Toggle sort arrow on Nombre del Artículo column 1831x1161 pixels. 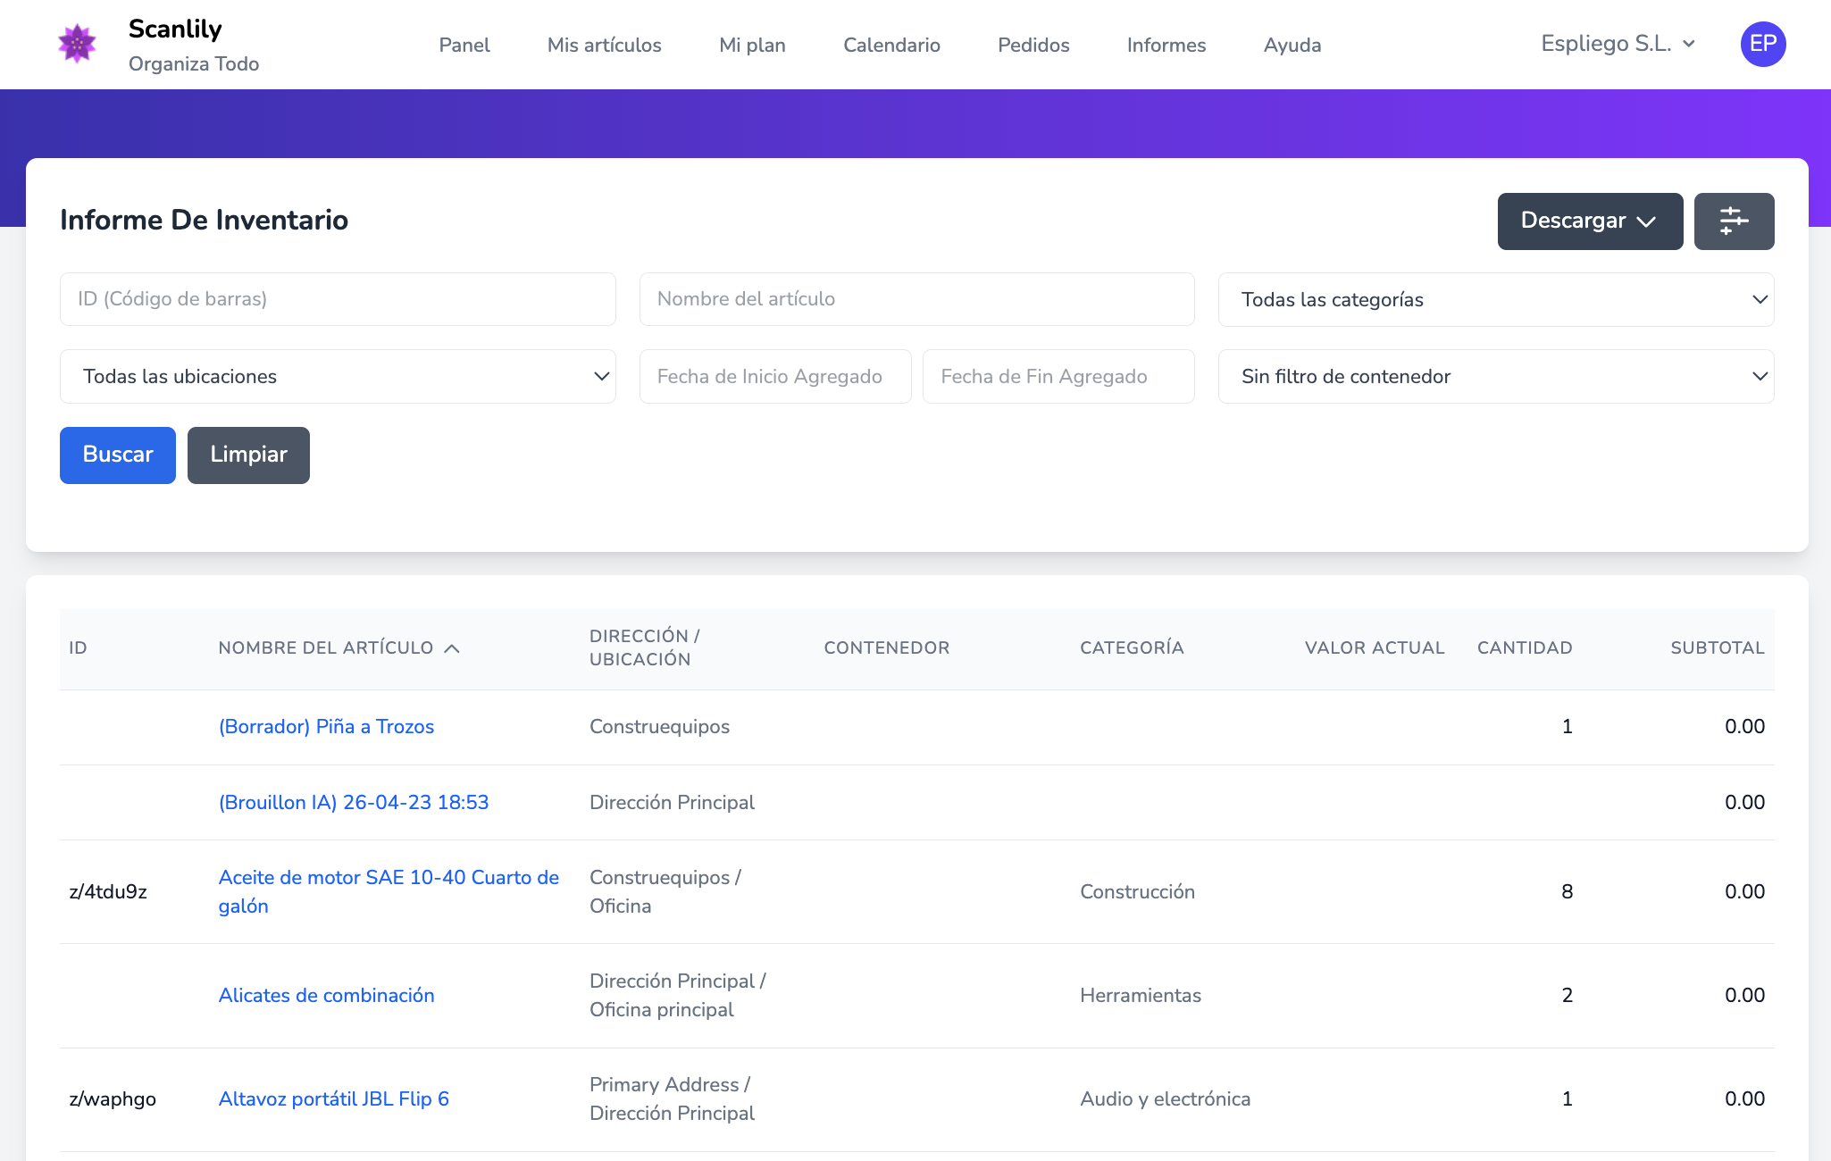[452, 648]
